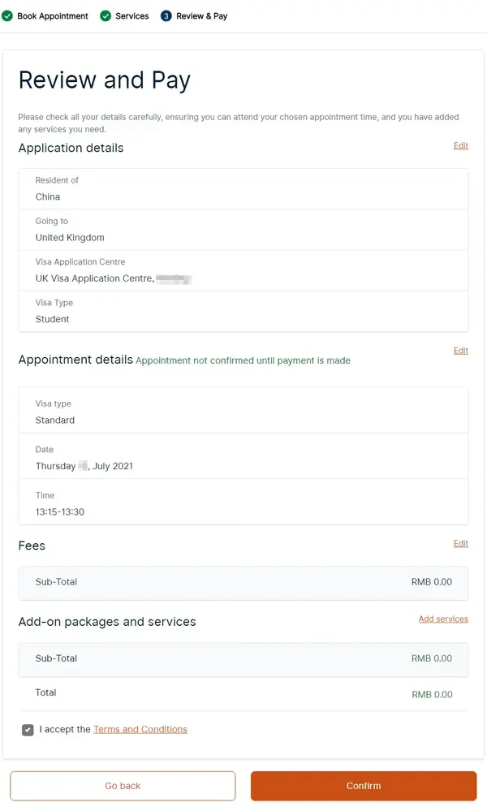Toggle the accept Terms and Conditions checkbox

[x=28, y=730]
